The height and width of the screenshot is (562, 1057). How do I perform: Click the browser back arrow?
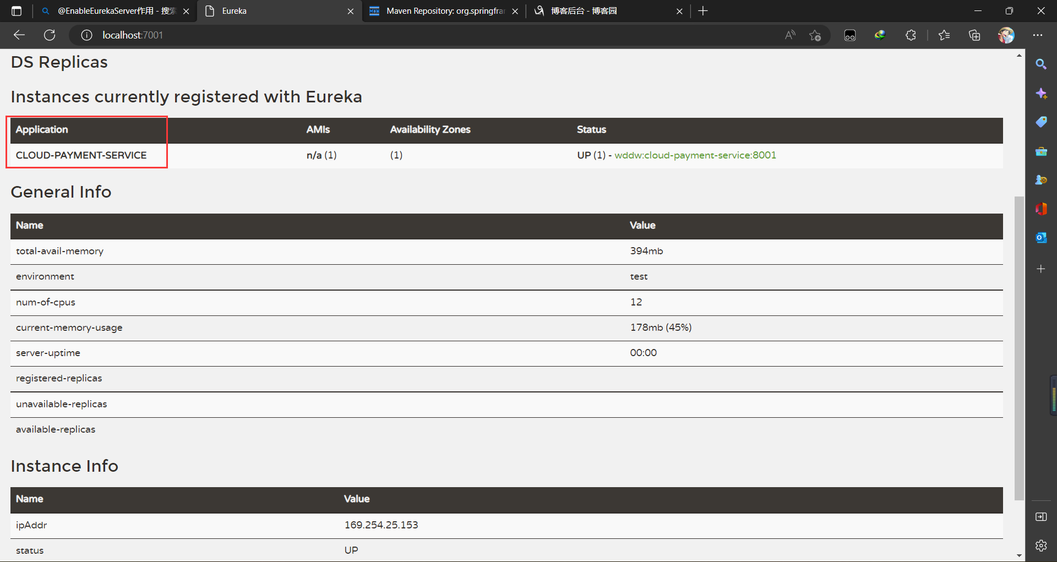pyautogui.click(x=19, y=35)
